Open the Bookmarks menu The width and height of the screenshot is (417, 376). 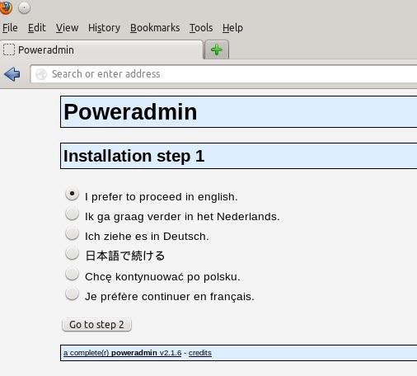[155, 28]
